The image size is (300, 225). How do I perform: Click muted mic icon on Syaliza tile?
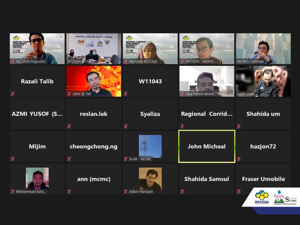click(126, 126)
